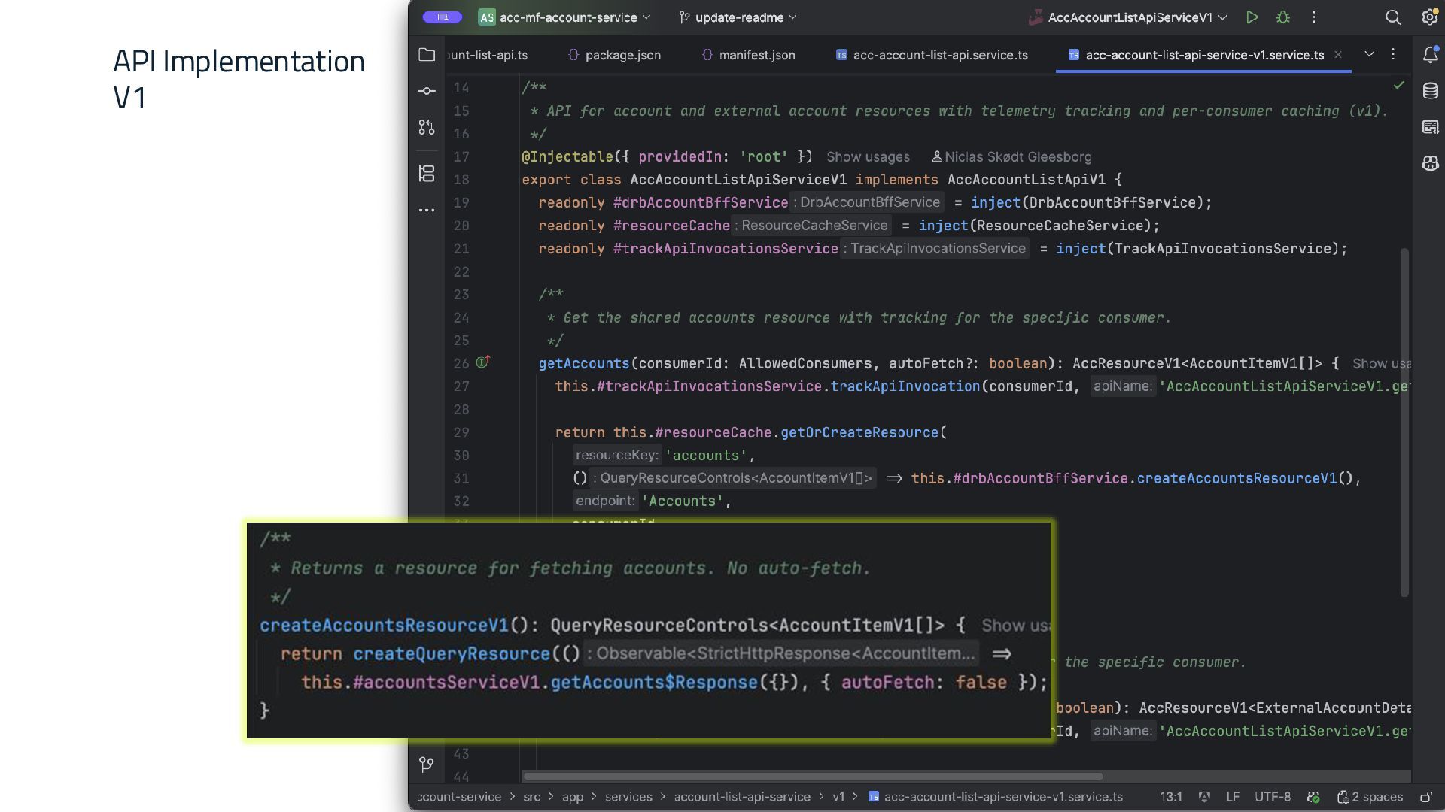Viewport: 1445px width, 812px height.
Task: Start debugging with the bug icon
Action: click(x=1283, y=17)
